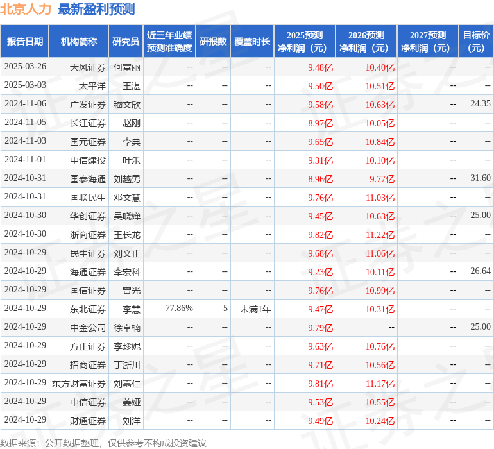Click the 2027预测净利润 header

point(428,41)
